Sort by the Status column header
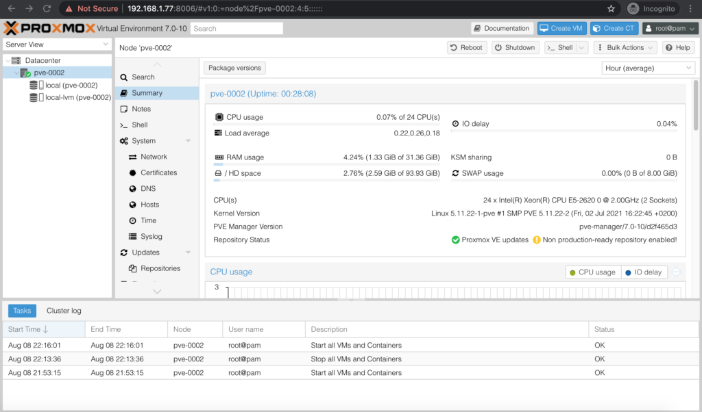702x412 pixels. (x=643, y=329)
